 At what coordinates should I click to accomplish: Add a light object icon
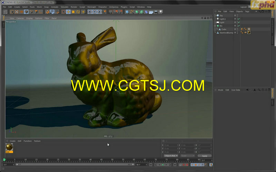(x=161, y=12)
